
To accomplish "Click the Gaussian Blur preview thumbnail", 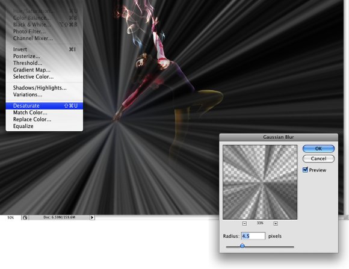I will [x=260, y=182].
